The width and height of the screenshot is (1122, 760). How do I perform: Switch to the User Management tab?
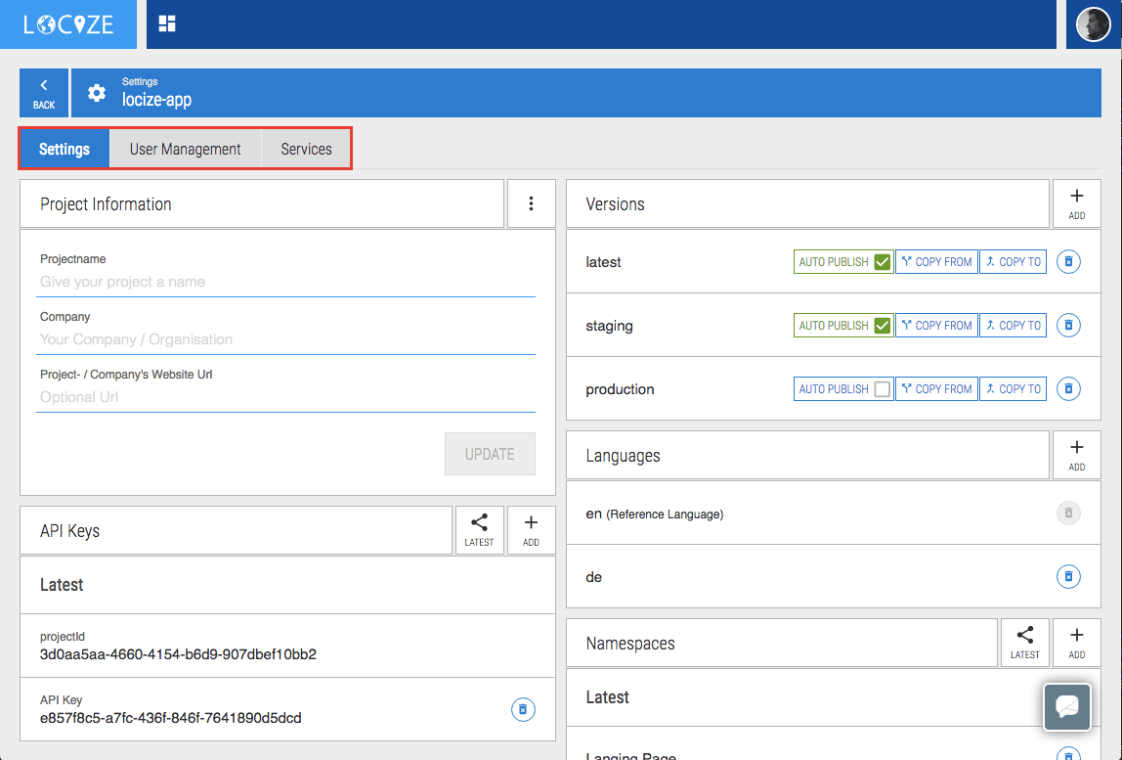pyautogui.click(x=185, y=149)
